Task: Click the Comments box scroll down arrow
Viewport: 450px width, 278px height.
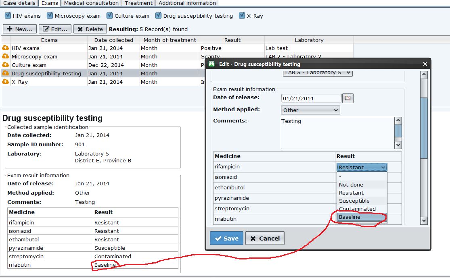Action: [398, 145]
